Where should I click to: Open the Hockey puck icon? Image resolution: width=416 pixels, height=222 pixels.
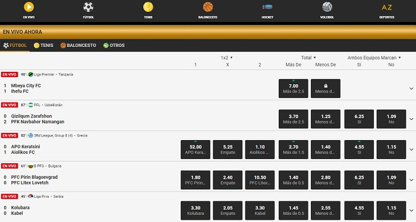click(x=267, y=7)
